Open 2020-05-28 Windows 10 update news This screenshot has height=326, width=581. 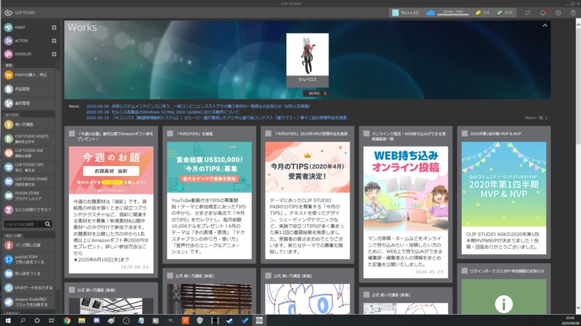click(163, 112)
